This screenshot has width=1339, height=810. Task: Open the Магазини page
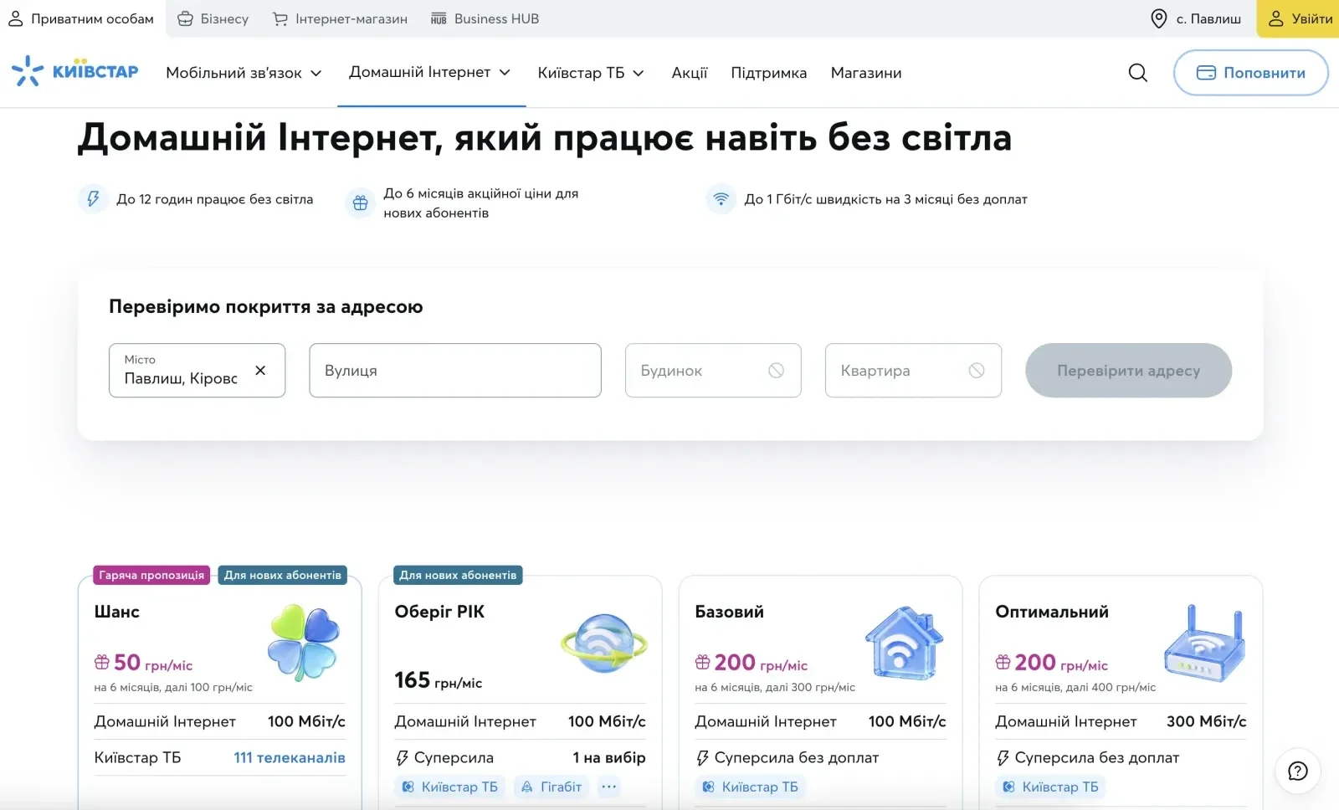click(x=866, y=73)
